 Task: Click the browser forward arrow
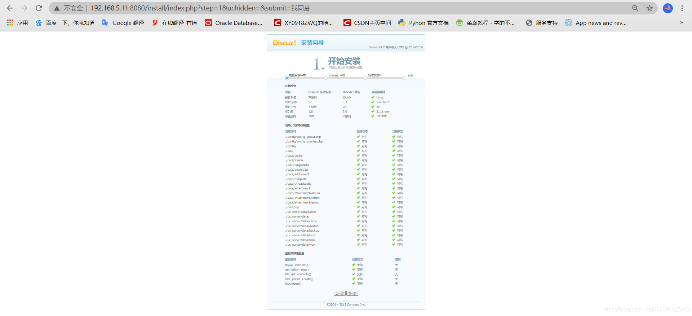(24, 8)
